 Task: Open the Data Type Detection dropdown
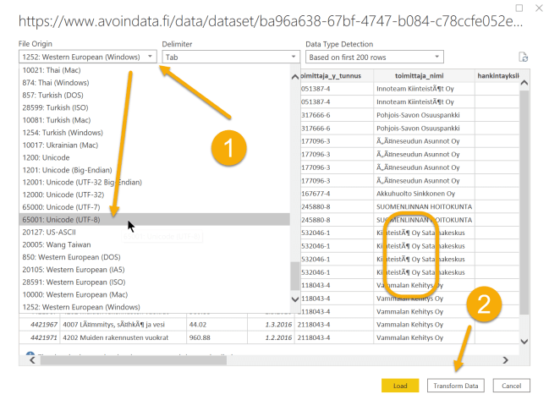pyautogui.click(x=373, y=58)
